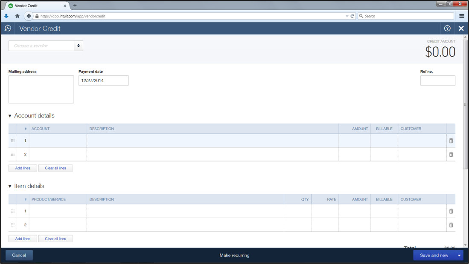469x264 pixels.
Task: Click the ACCOUNT column header
Action: 41,129
